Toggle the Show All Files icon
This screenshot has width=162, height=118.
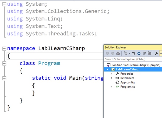(x=150, y=53)
